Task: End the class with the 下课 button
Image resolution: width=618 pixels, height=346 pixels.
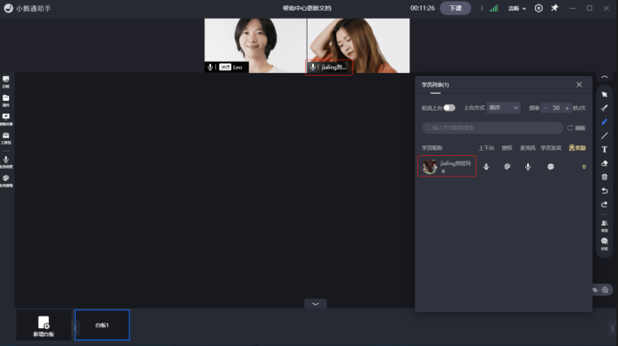Action: point(455,8)
